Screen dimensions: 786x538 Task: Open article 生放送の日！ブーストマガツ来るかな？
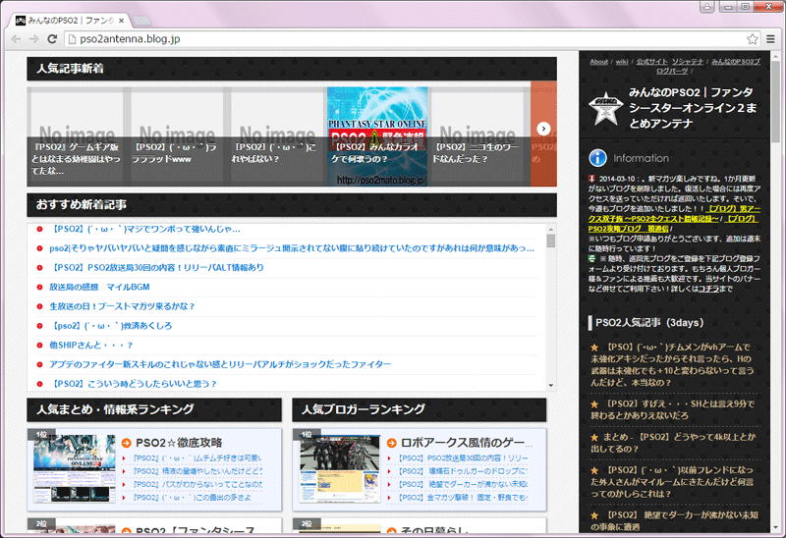(x=122, y=306)
